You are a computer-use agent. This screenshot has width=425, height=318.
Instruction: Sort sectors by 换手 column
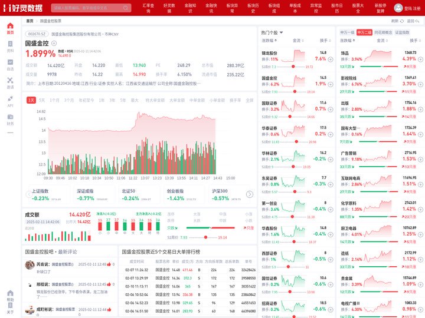pos(415,41)
